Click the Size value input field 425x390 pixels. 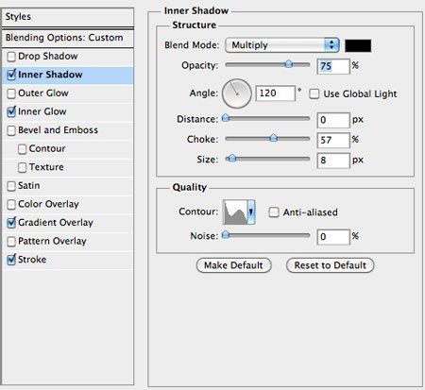pos(333,161)
